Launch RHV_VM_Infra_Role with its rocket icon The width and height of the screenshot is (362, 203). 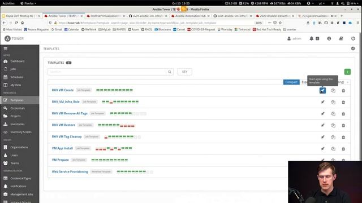323,102
